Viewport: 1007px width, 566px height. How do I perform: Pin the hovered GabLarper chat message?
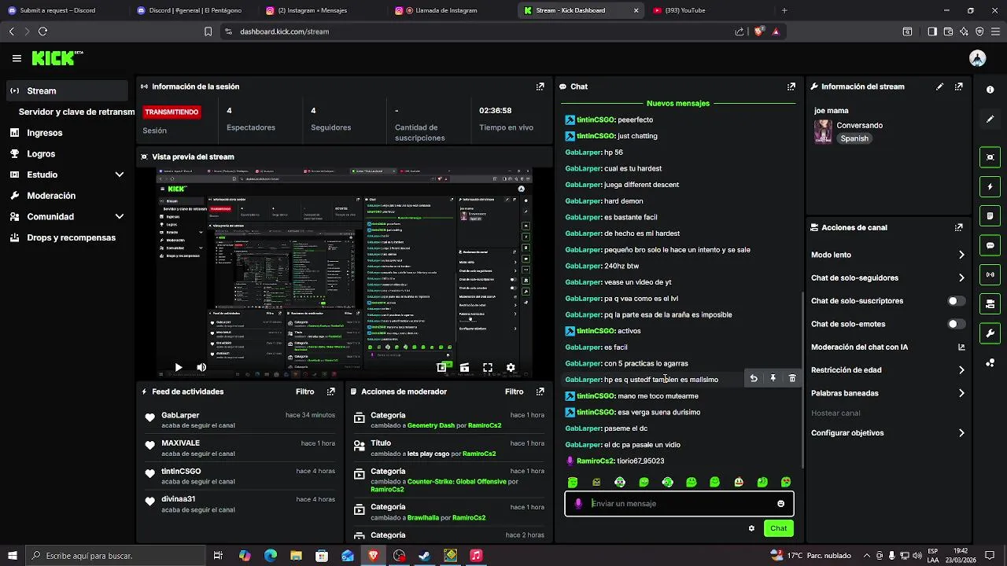(773, 378)
